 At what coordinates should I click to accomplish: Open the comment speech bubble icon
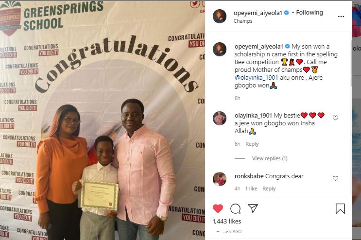(235, 209)
